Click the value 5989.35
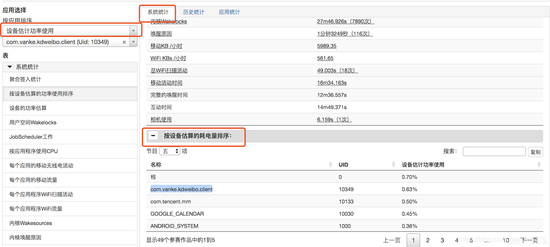 (x=327, y=46)
